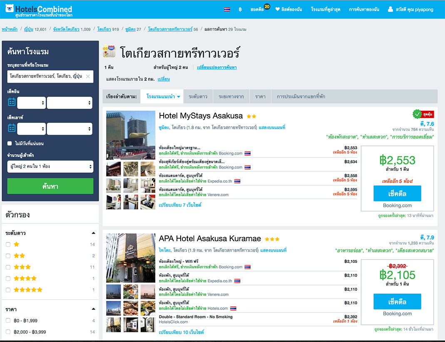Open the Thai flag language selector

click(227, 9)
